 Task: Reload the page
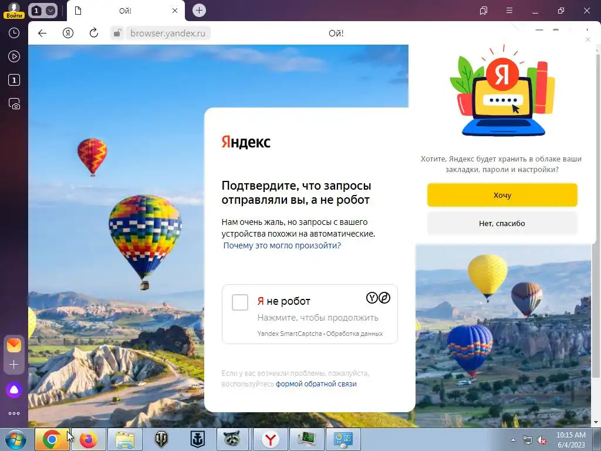click(x=94, y=33)
